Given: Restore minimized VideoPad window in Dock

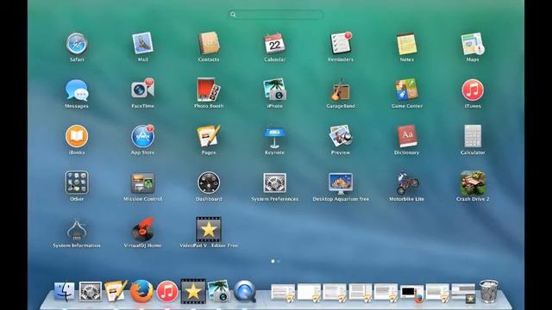Looking at the screenshot, I should [x=463, y=294].
